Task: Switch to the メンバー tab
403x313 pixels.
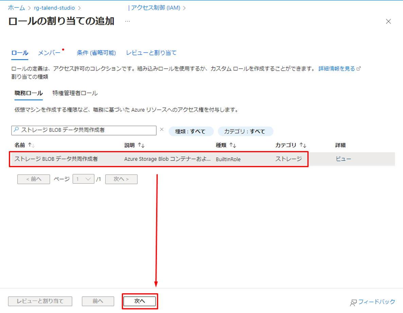Action: (49, 53)
